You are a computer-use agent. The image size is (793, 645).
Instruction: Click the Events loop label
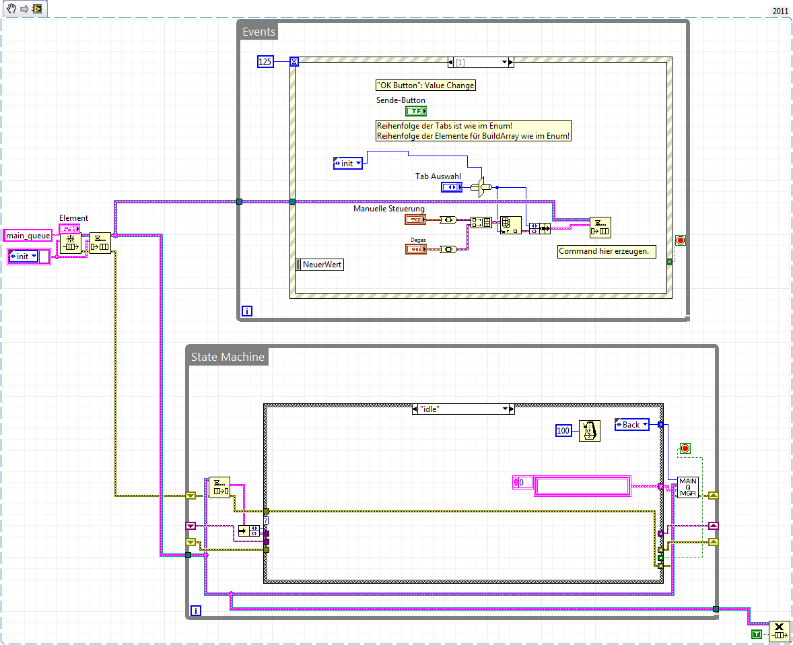click(x=258, y=32)
